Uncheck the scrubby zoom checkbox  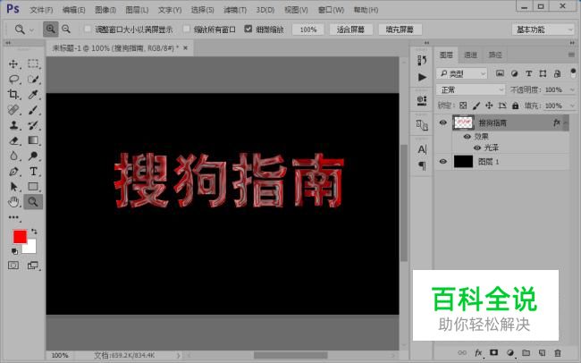pyautogui.click(x=248, y=29)
